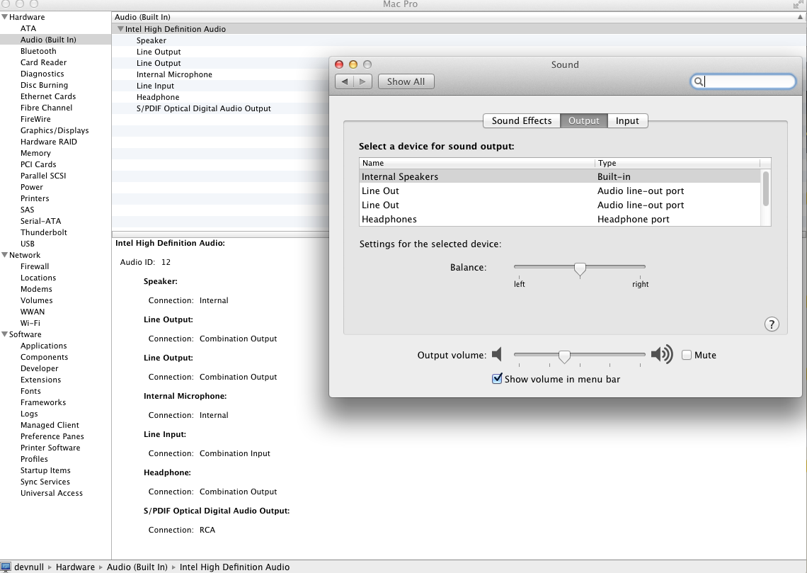Select Thunderbolt in sidebar

44,232
